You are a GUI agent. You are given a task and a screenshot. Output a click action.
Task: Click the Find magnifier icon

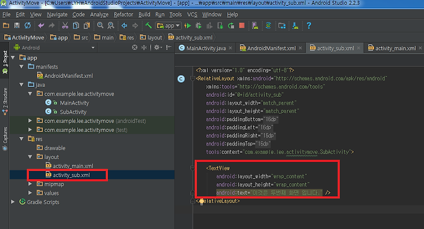(100, 26)
